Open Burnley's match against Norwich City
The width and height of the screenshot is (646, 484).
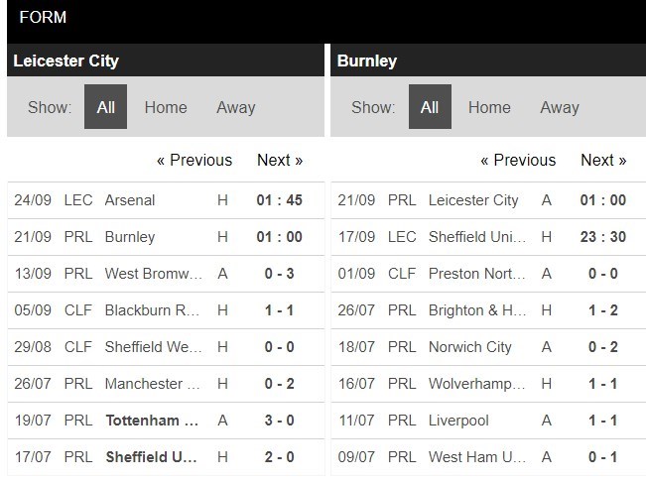coord(469,347)
